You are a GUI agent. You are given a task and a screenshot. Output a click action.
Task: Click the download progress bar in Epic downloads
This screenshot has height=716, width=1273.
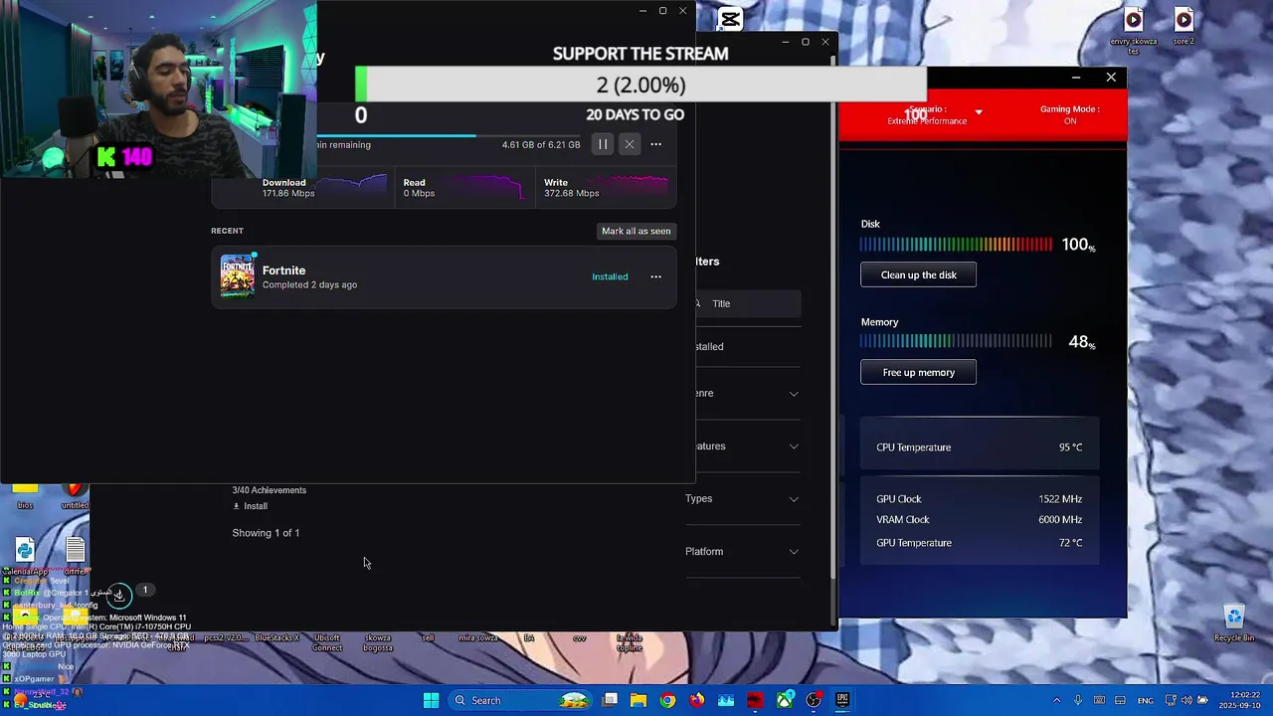(449, 135)
